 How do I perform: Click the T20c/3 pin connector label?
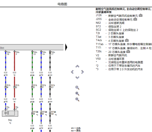coord(18,53)
